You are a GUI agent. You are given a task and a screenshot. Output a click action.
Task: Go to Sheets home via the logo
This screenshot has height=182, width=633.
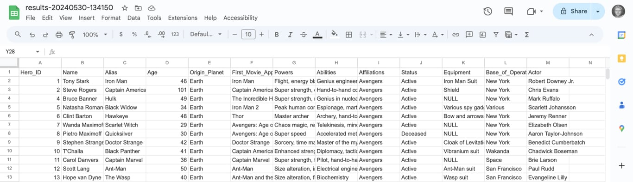coord(14,12)
